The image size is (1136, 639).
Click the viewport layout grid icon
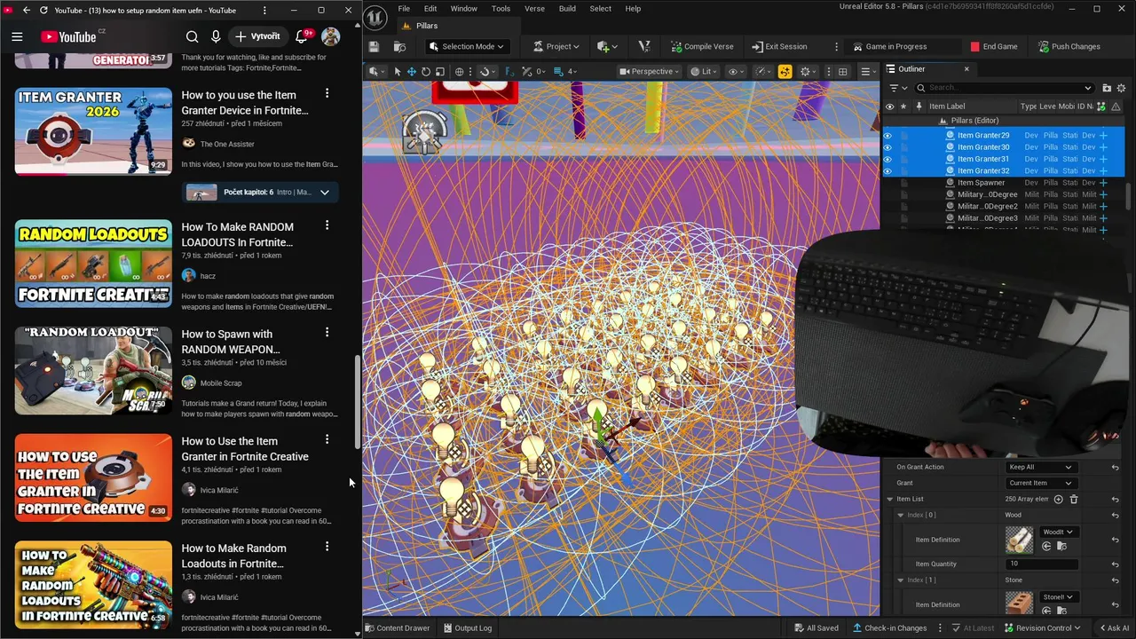click(843, 71)
